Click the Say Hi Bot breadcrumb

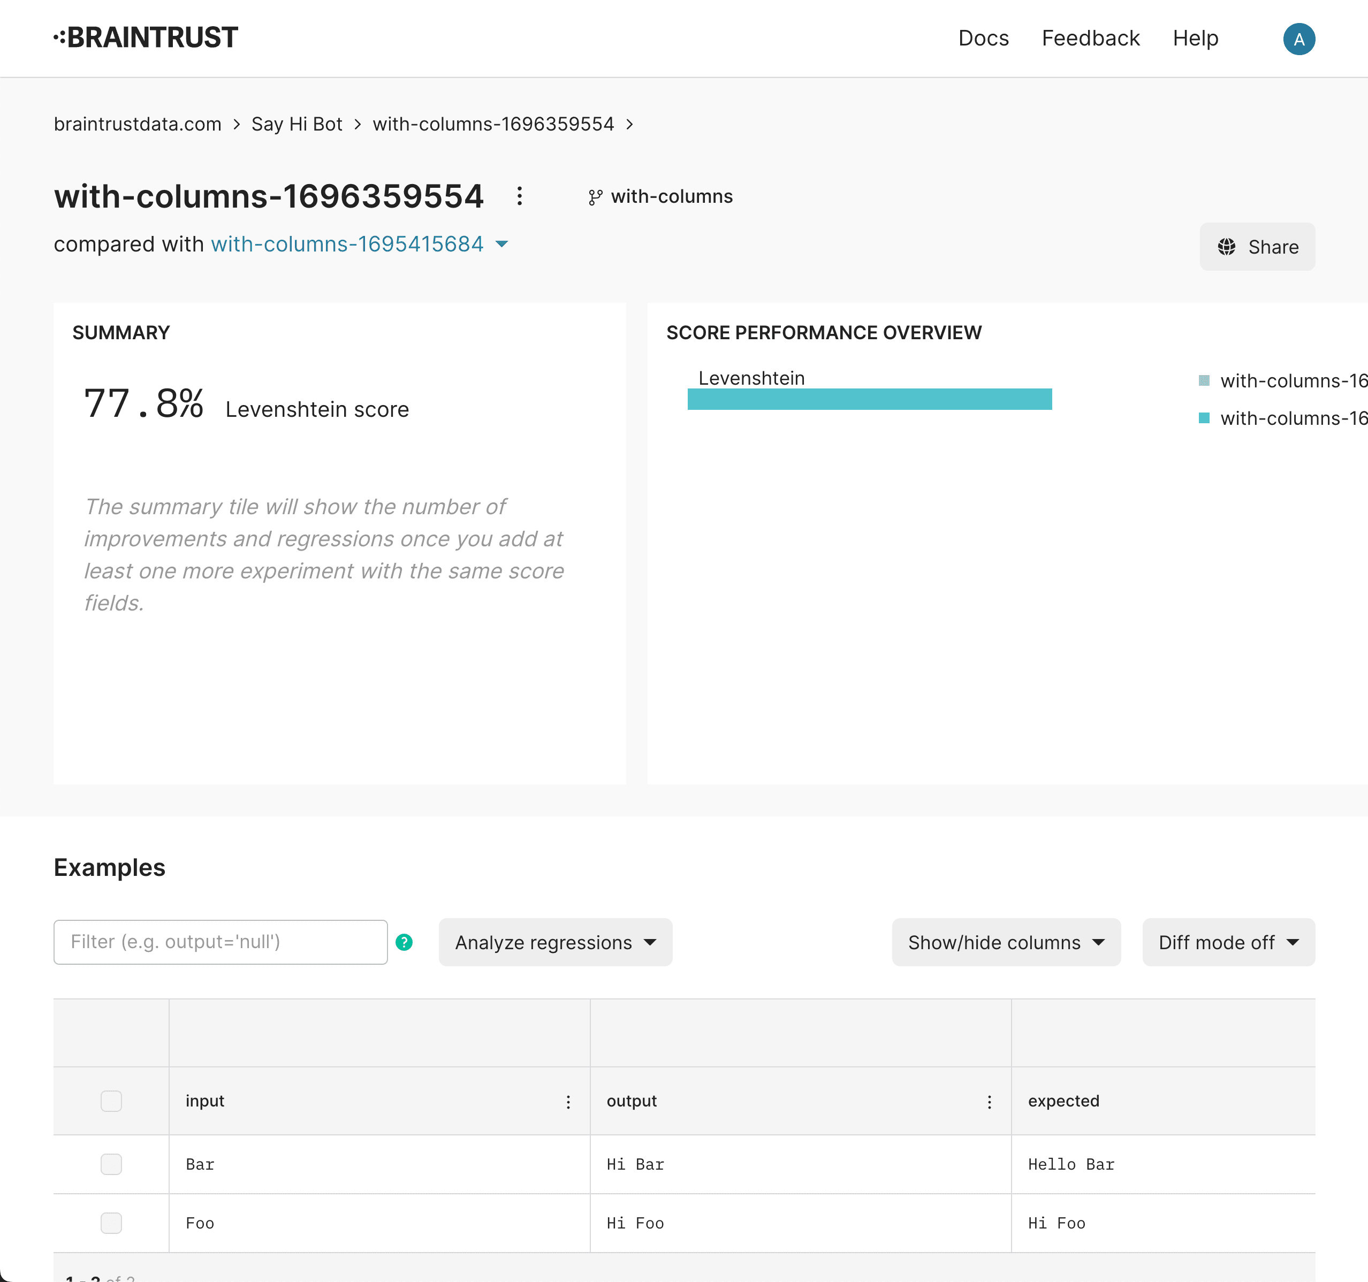(x=297, y=124)
